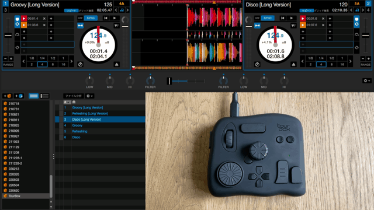This screenshot has height=210, width=374.
Task: Play the Groovy [Long Version] deck
Action: [x=115, y=18]
